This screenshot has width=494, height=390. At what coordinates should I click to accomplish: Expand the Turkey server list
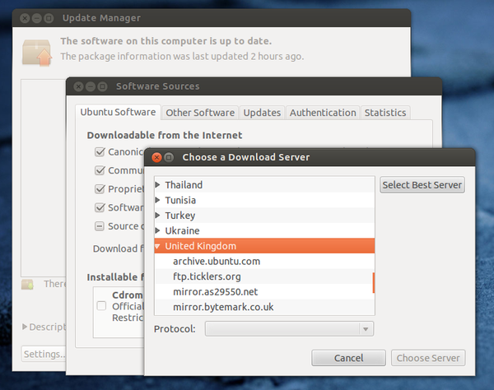(158, 216)
